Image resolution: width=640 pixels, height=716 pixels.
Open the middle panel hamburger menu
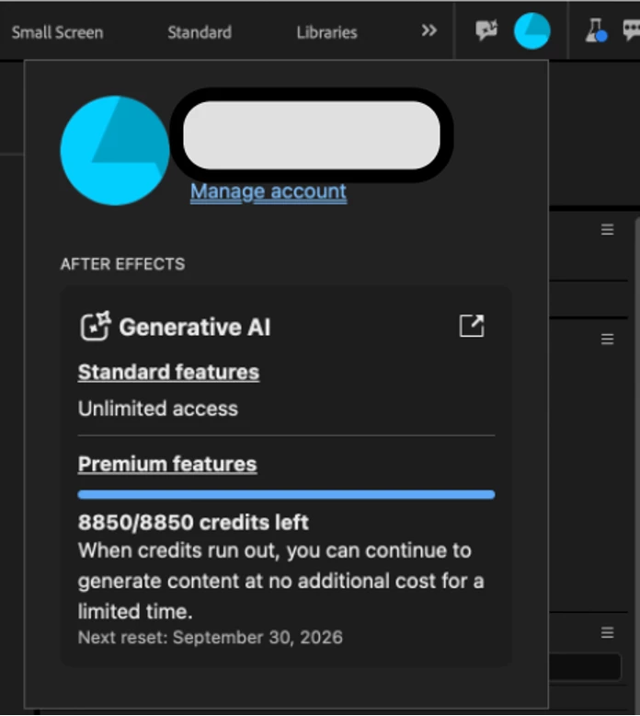point(607,340)
